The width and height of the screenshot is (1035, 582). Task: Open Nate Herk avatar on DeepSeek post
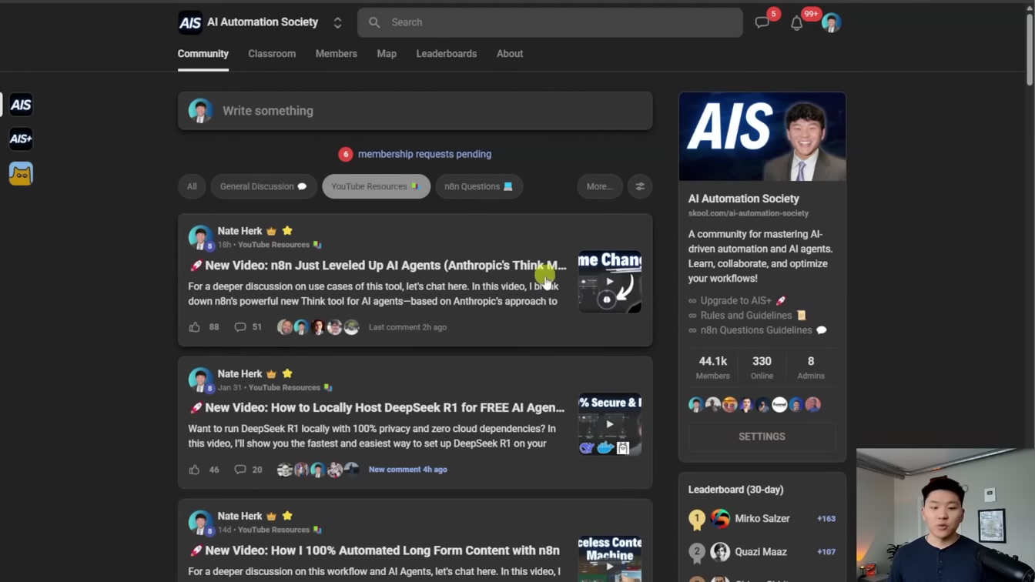[201, 380]
